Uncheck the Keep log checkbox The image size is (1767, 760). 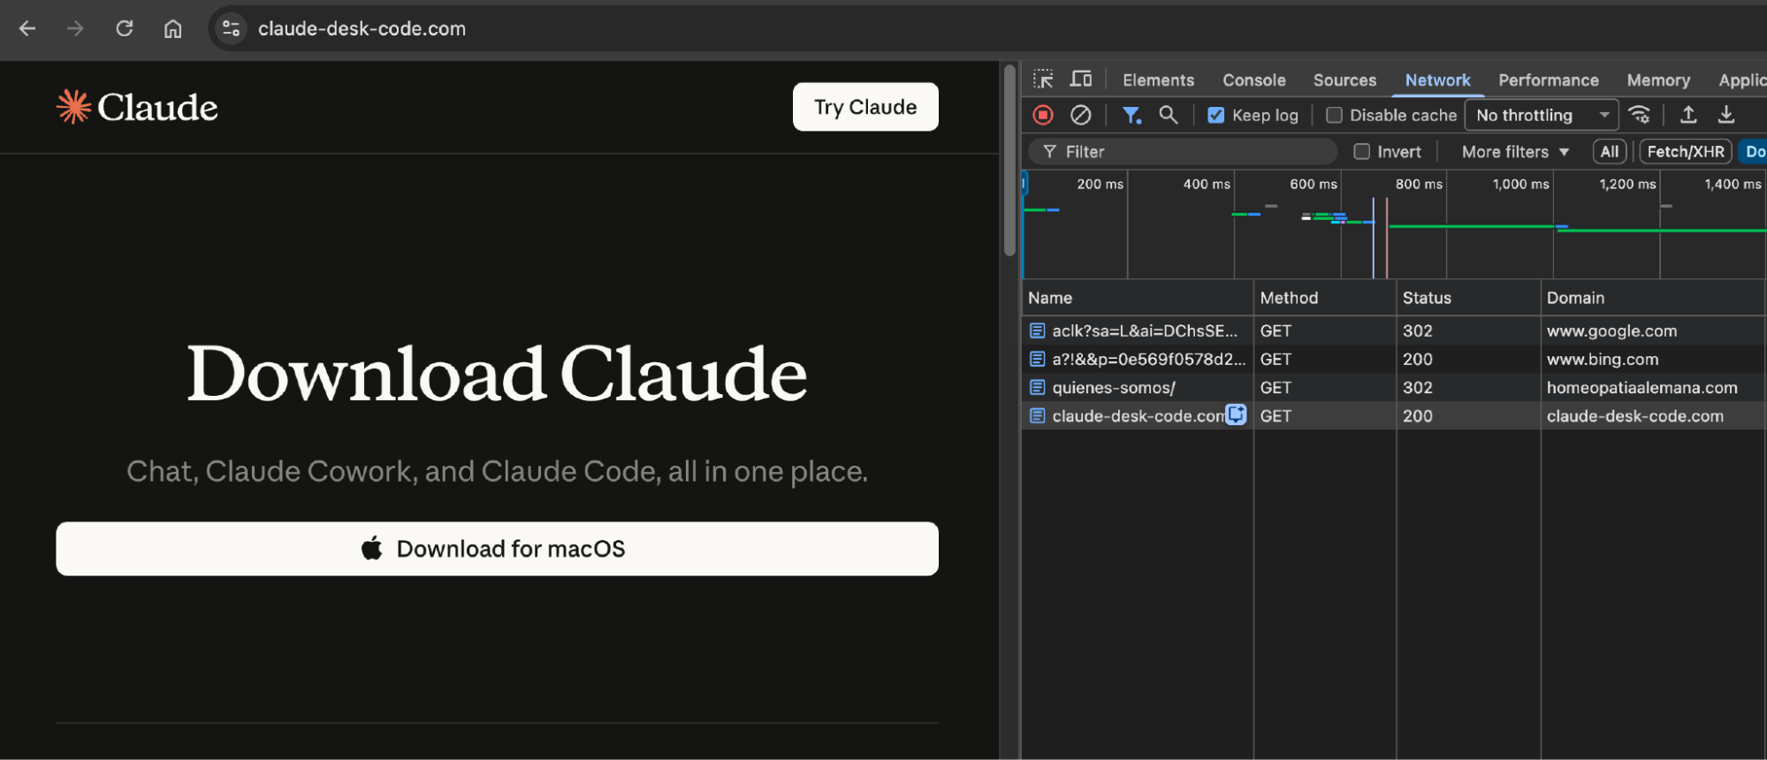pos(1216,115)
